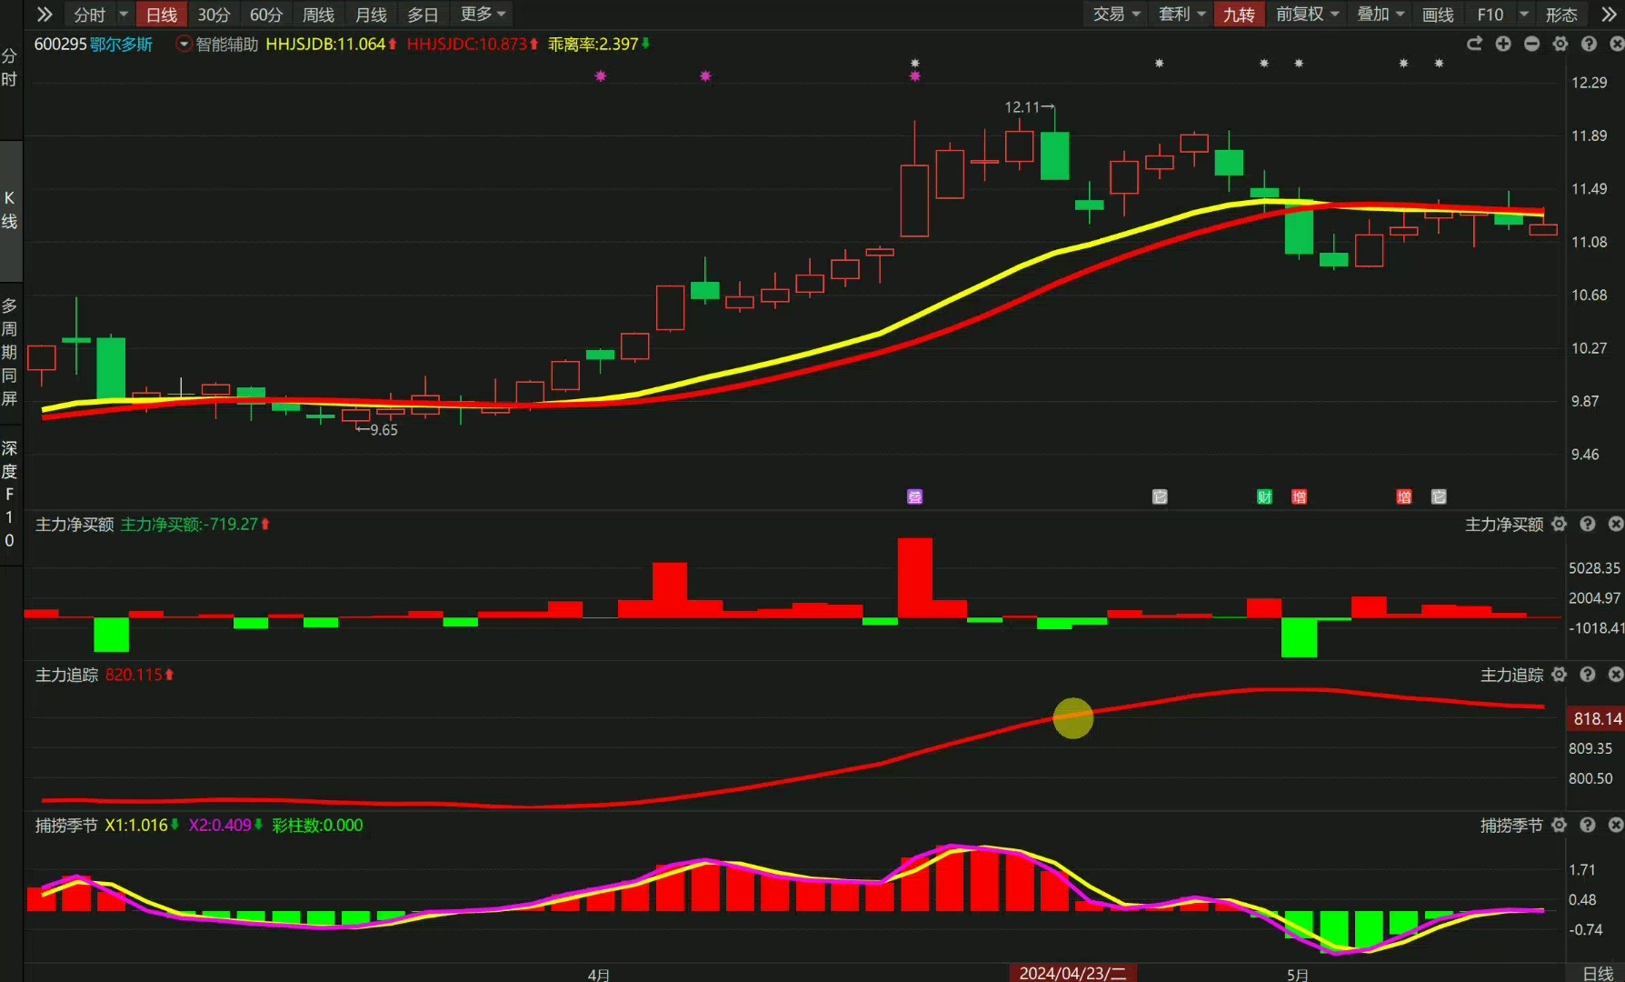Click 主力净买额 indicator name label at left

[x=75, y=525]
